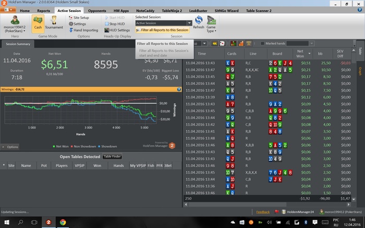365x228 pixels.
Task: Click hand list scroll down arrow
Action: click(354, 199)
